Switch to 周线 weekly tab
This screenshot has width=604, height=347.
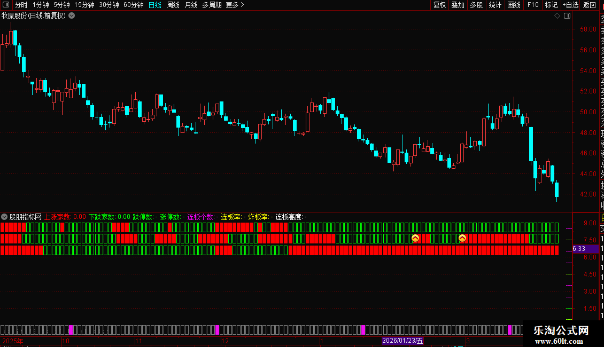point(173,5)
